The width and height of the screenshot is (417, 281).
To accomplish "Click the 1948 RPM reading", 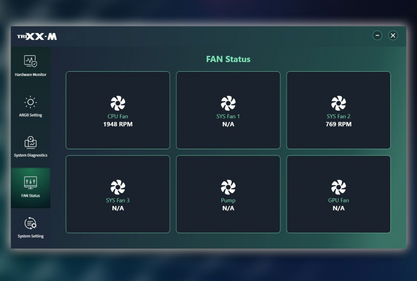I will [118, 125].
